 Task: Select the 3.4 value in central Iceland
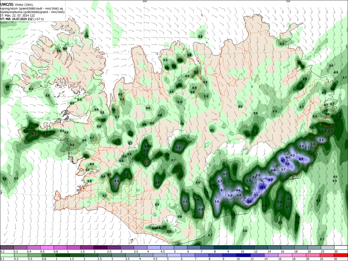tap(178, 148)
